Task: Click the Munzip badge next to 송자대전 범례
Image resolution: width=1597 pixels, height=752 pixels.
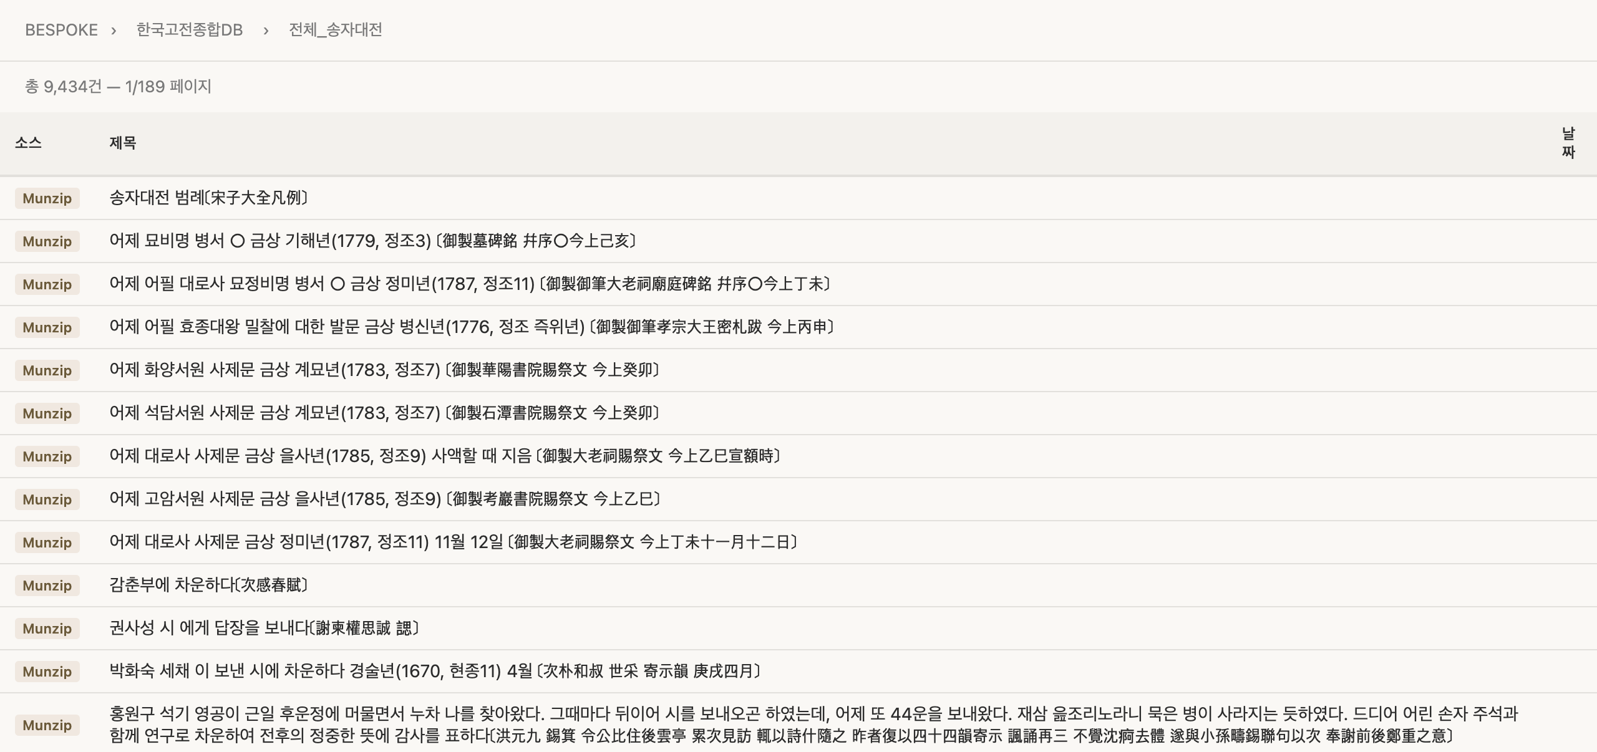Action: pyautogui.click(x=46, y=198)
